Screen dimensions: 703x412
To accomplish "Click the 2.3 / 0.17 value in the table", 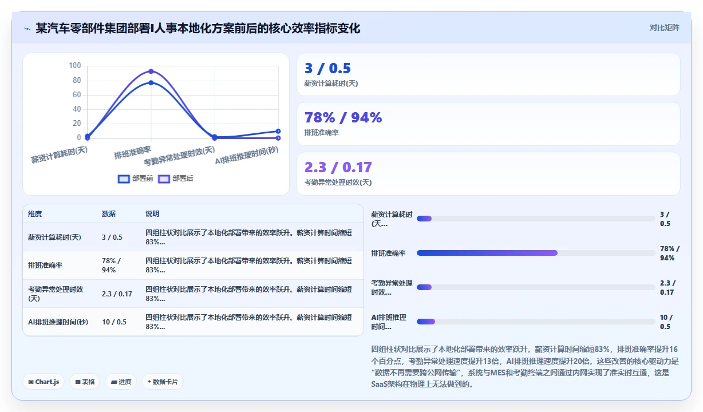I will tap(117, 294).
